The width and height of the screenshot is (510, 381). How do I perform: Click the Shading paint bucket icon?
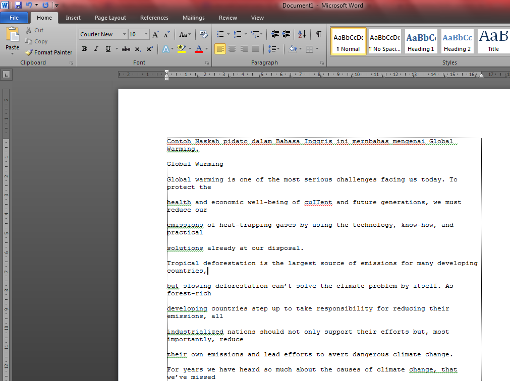pos(293,49)
